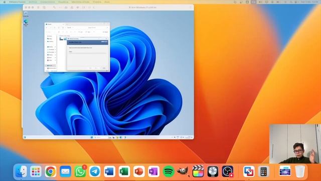The image size is (321, 181).
Task: Open Calculator from the Dock
Action: 264,171
